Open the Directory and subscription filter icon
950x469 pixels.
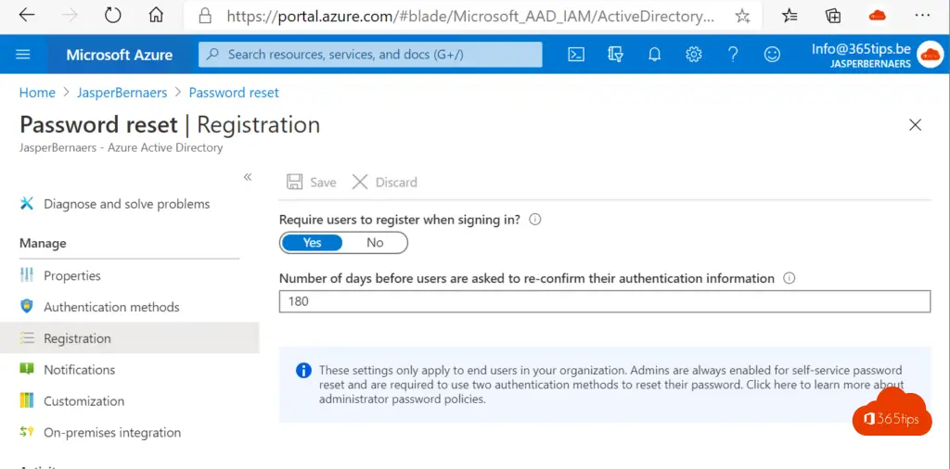[615, 55]
